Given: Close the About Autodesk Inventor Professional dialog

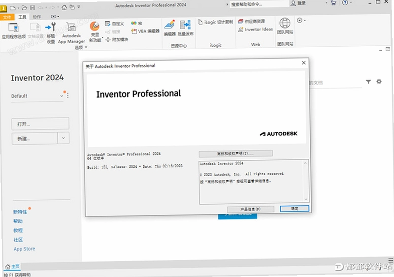Looking at the screenshot, I should click(x=303, y=62).
